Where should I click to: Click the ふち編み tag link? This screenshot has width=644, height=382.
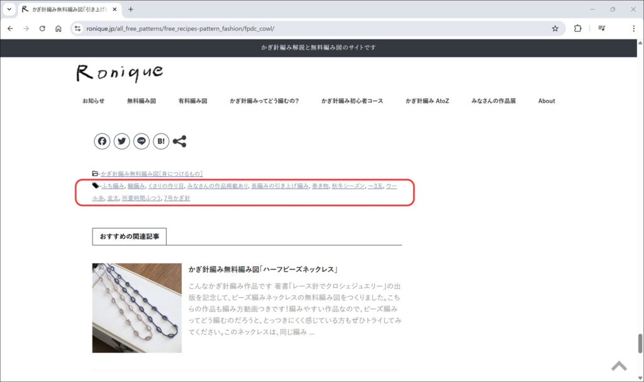(113, 186)
